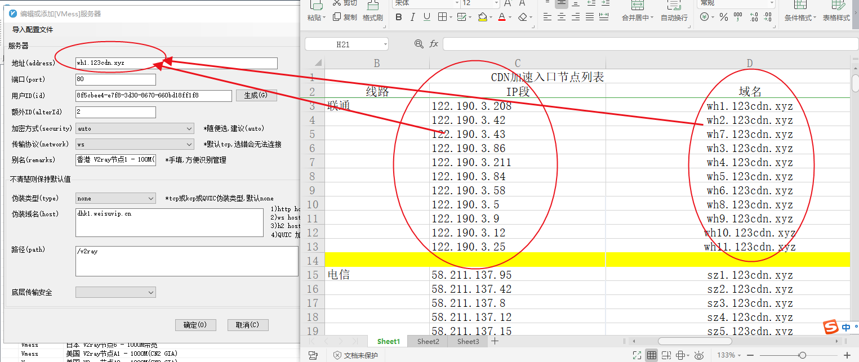
Task: Toggle bold formatting in the spreadsheet ribbon
Action: pos(399,17)
